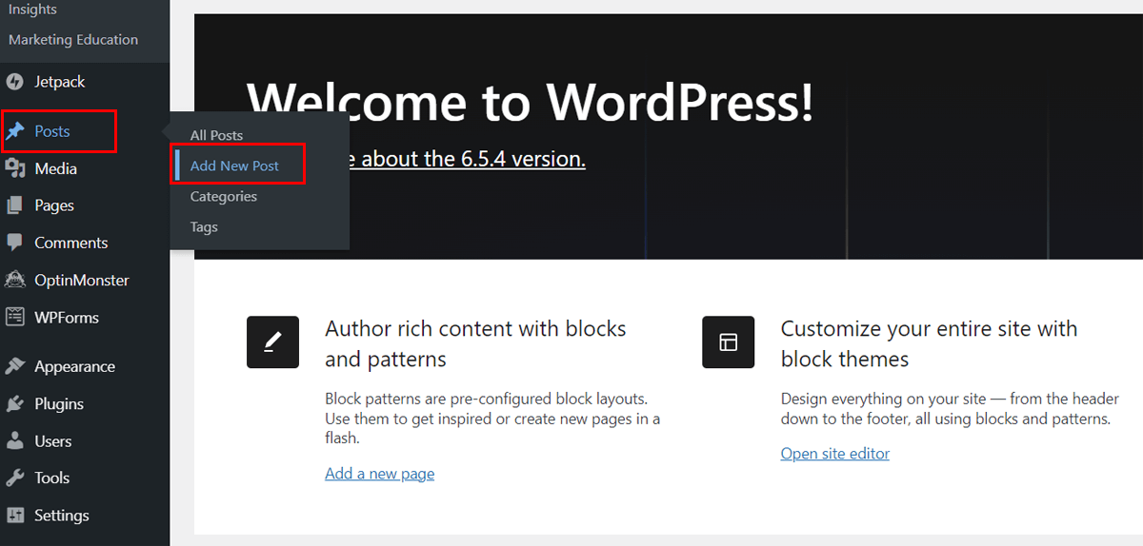Choose Categories in the Posts submenu
Screen dimensions: 1143x546
coord(224,196)
